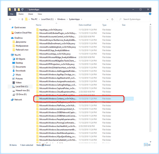Open Desktop in navigation pane
Viewport: 159px width, 154px height.
17,63
